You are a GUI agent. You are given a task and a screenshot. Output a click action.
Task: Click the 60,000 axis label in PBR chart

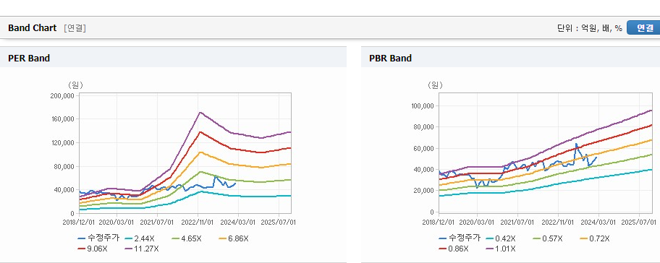click(x=424, y=148)
